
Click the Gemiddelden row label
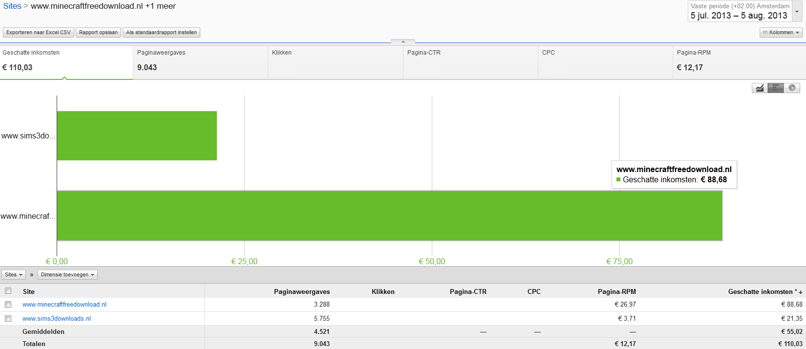coord(43,331)
